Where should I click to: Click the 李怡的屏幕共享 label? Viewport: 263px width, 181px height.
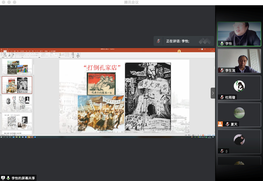point(23,178)
